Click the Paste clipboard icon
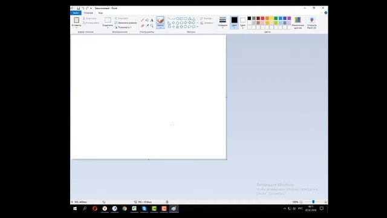This screenshot has height=218, width=387. (77, 20)
